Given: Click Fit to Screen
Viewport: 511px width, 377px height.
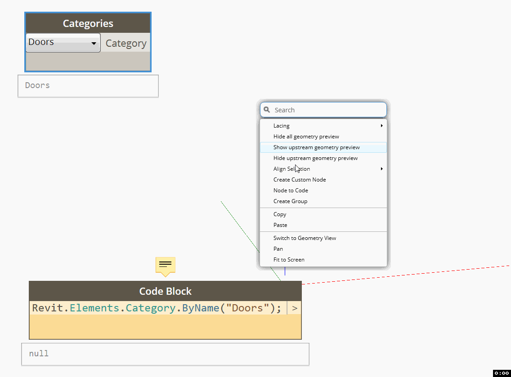Looking at the screenshot, I should pos(289,259).
